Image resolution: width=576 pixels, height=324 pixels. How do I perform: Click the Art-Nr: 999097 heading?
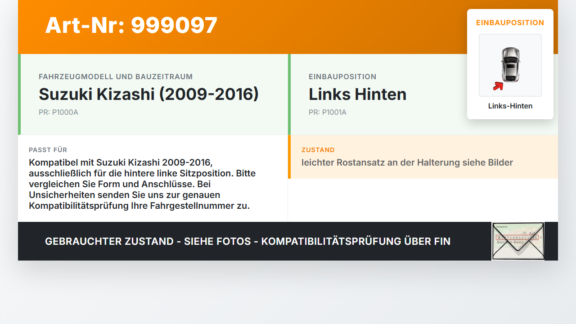(x=131, y=25)
